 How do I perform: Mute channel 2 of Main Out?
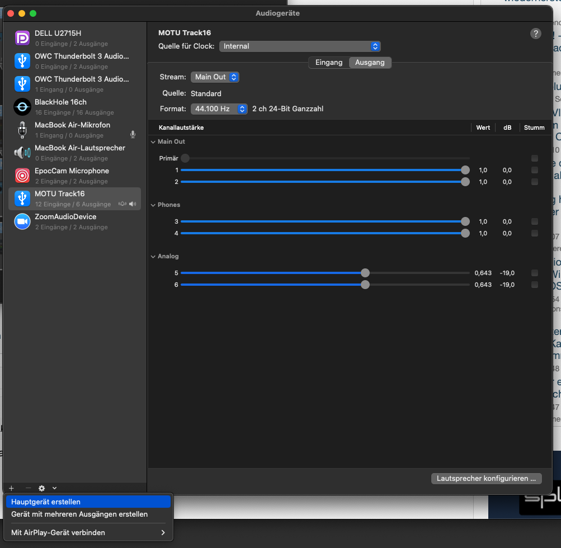[x=535, y=182]
